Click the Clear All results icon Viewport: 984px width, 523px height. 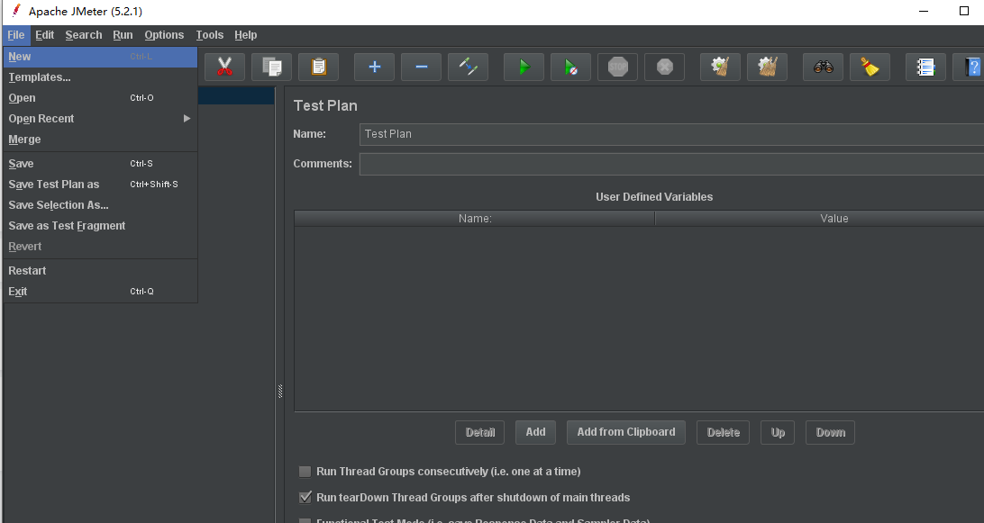point(768,67)
